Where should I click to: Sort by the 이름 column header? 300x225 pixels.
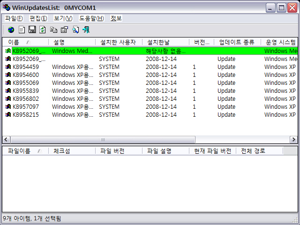click(x=25, y=42)
